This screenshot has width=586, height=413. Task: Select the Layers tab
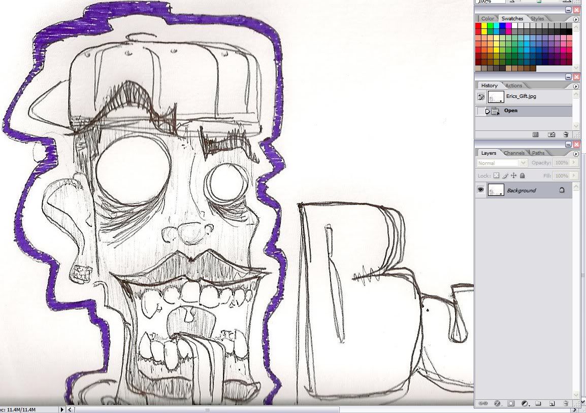pos(489,153)
